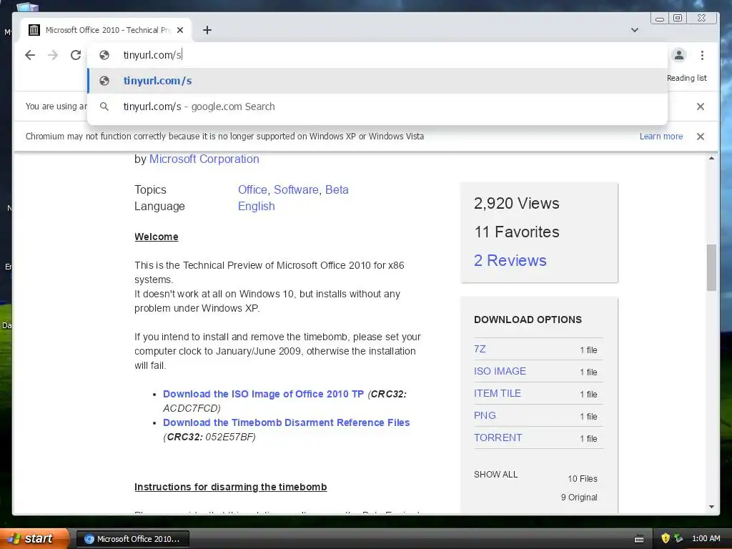
Task: Open the Learn more link
Action: coord(661,137)
